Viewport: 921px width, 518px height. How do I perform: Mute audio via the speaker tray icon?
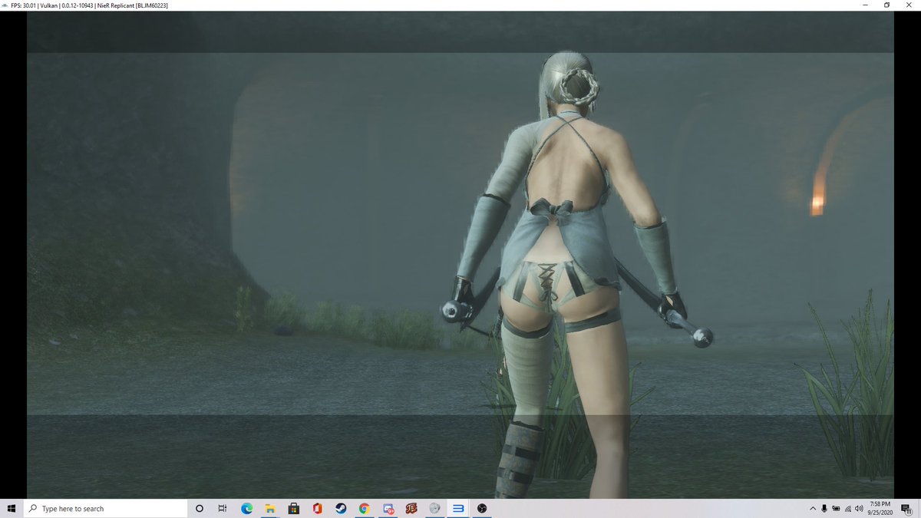[860, 508]
